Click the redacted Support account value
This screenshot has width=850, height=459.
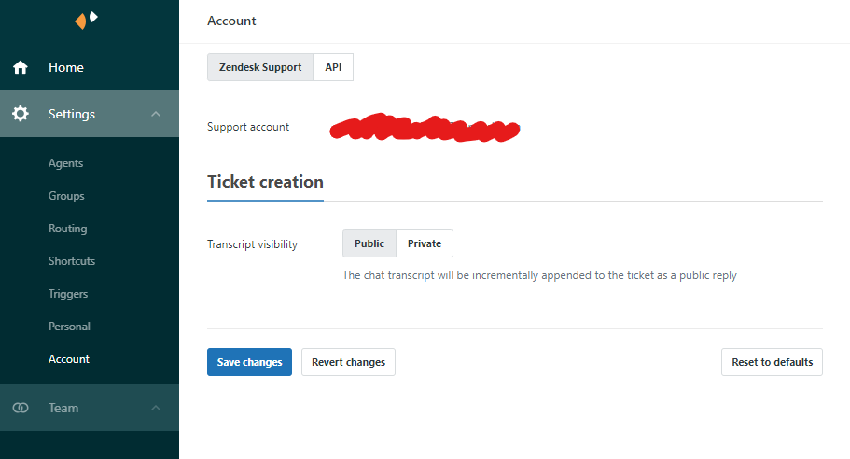click(425, 130)
